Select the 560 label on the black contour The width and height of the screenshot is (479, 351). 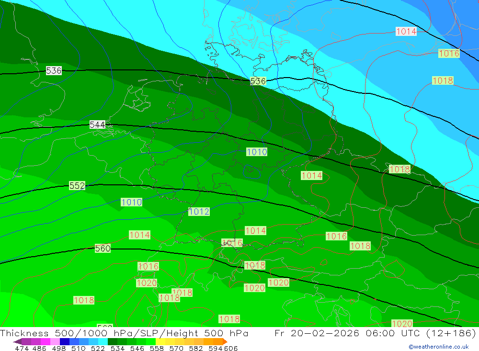[x=103, y=249]
